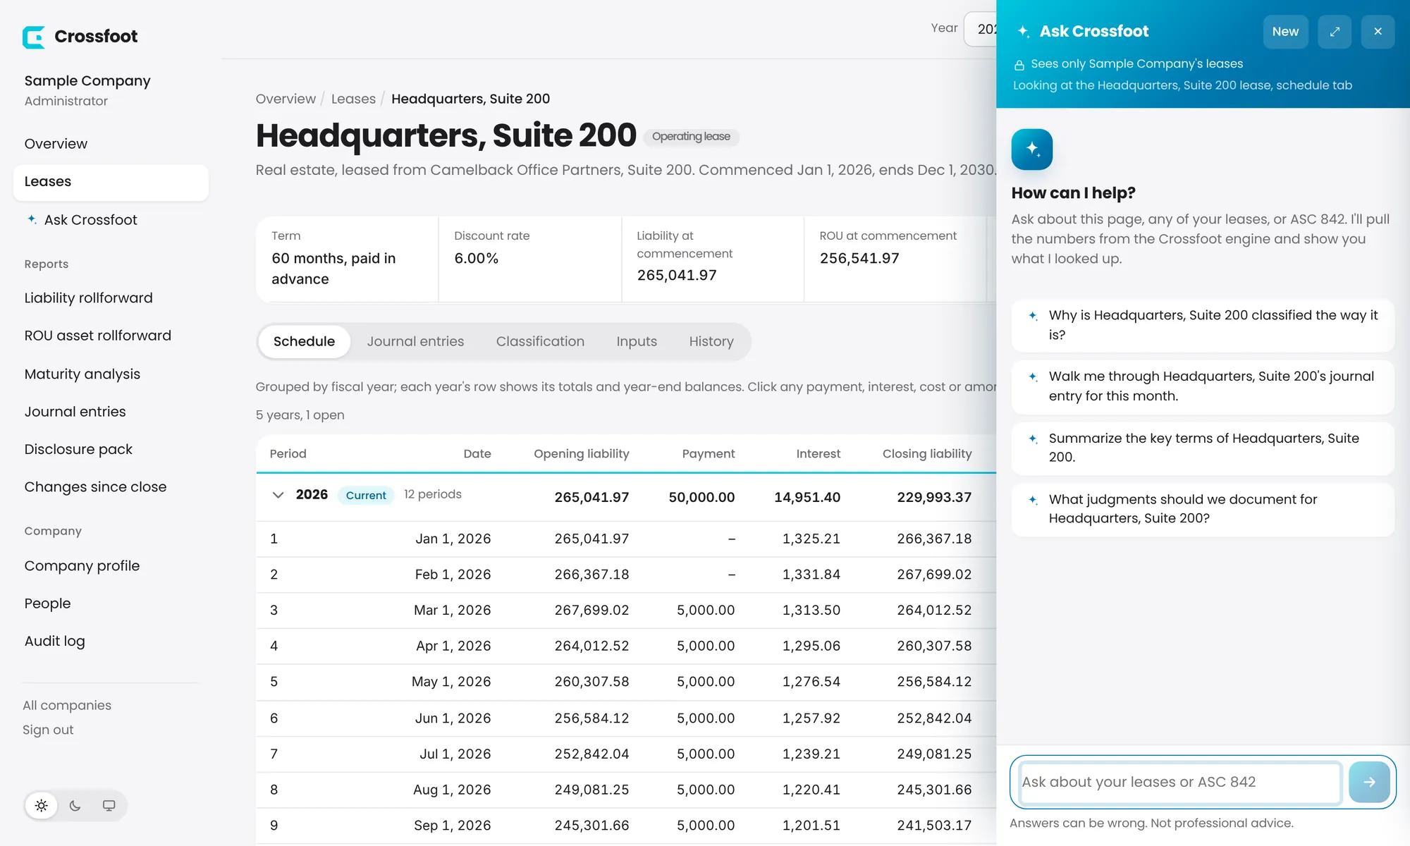The width and height of the screenshot is (1410, 846).
Task: Expand the Ask Crossfoot panel
Action: click(x=1335, y=32)
